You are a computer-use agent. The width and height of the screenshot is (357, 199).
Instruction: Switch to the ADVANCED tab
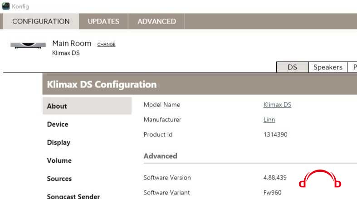156,21
